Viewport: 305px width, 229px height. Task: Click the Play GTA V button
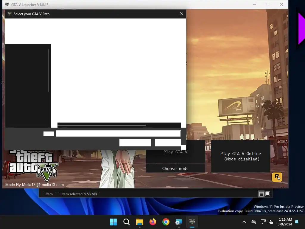pos(175,152)
